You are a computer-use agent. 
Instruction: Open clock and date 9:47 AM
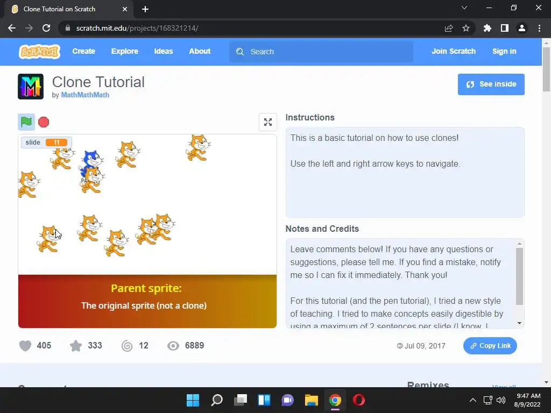(x=527, y=400)
